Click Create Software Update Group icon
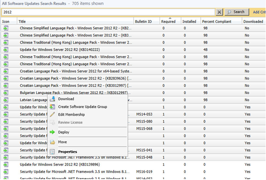Image resolution: width=266 pixels, height=180 pixels. click(x=52, y=107)
